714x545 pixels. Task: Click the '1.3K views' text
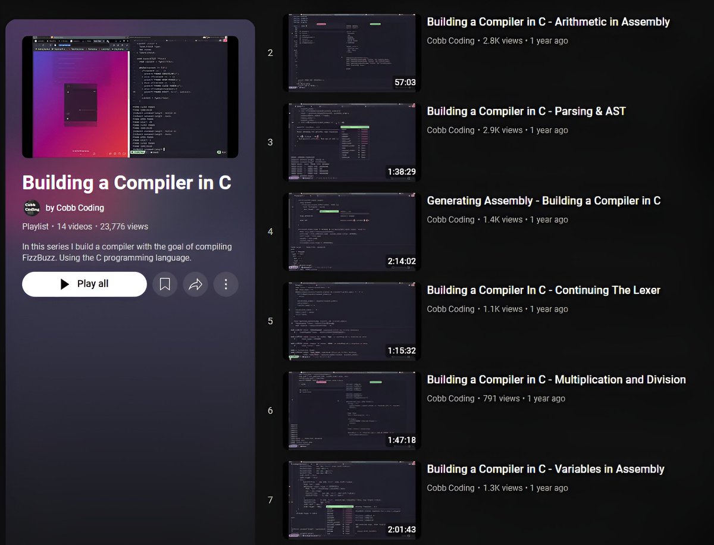[x=503, y=488]
